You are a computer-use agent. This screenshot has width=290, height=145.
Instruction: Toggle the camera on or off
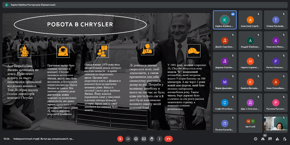pos(128,139)
